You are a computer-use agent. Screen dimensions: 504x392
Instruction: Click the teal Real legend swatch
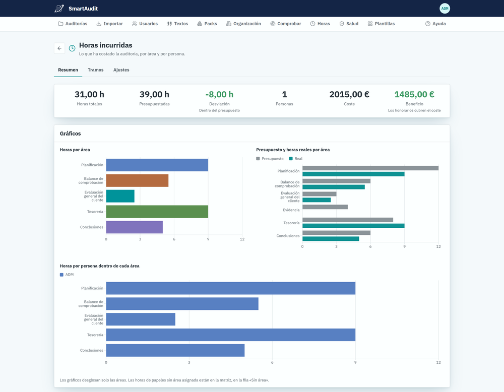(291, 158)
